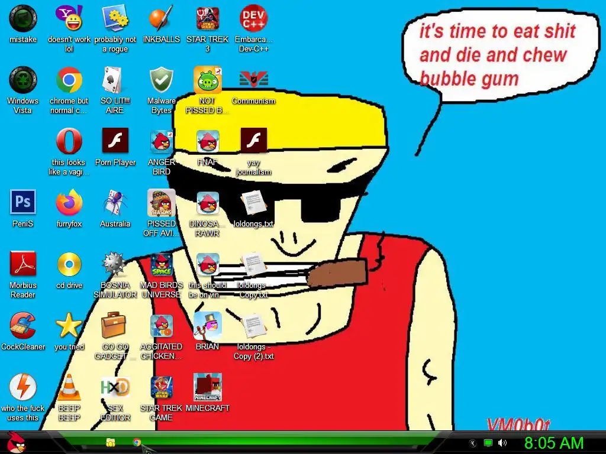606x454 pixels.
Task: Open loldongs.txt text file
Action: (253, 203)
